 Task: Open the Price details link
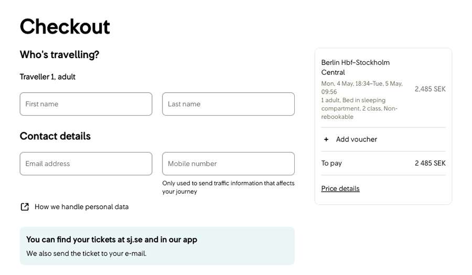[340, 189]
